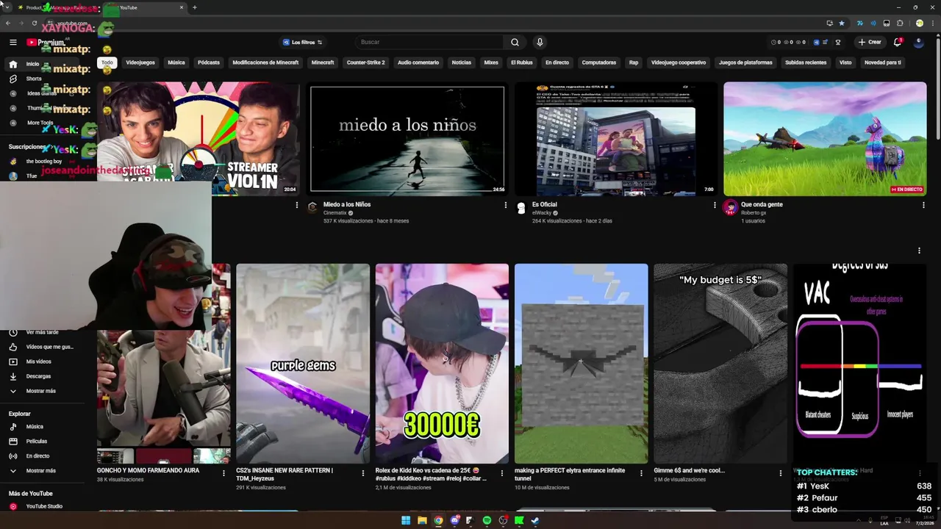941x529 pixels.
Task: Open options for GONCHO Y MOMO short
Action: coord(223,473)
